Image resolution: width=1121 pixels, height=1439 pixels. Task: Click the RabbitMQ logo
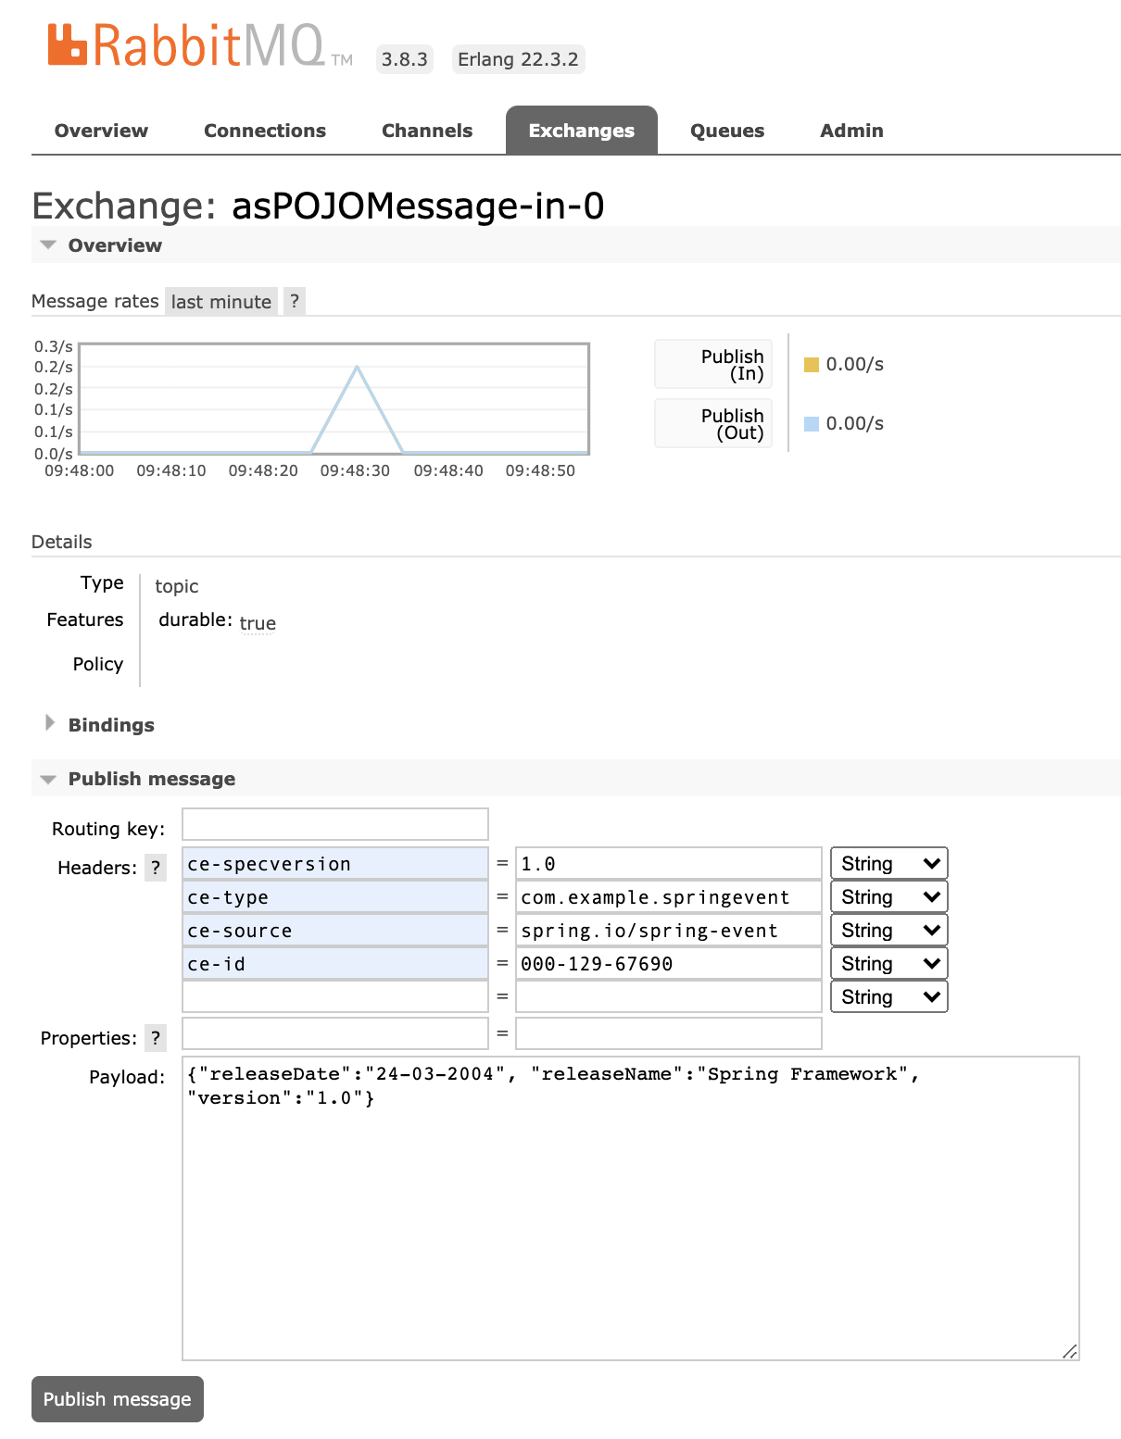pyautogui.click(x=200, y=46)
